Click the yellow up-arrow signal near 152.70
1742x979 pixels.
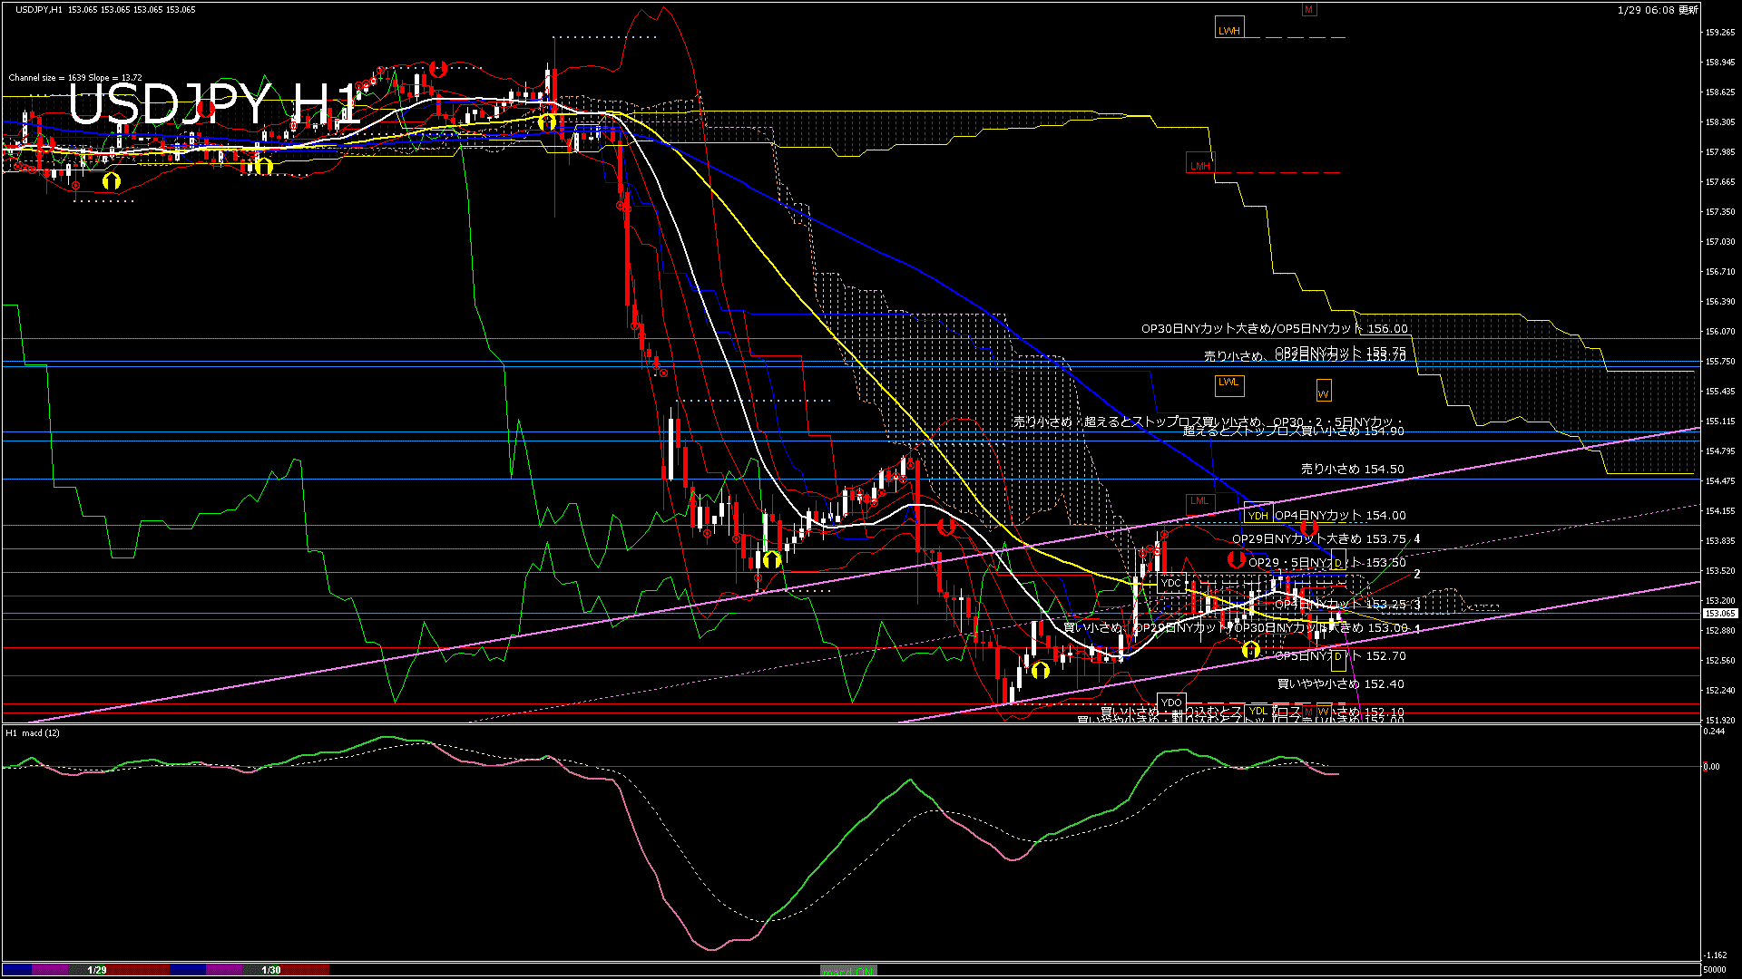pyautogui.click(x=1250, y=650)
